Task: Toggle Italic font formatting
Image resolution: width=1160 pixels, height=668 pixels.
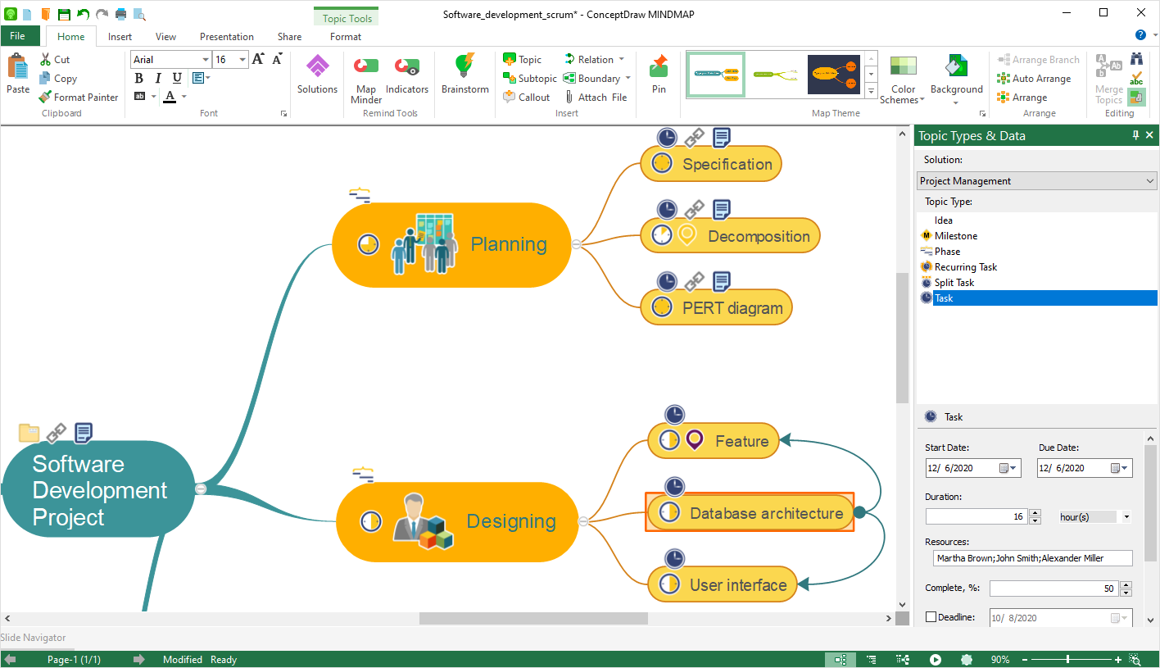Action: (157, 78)
